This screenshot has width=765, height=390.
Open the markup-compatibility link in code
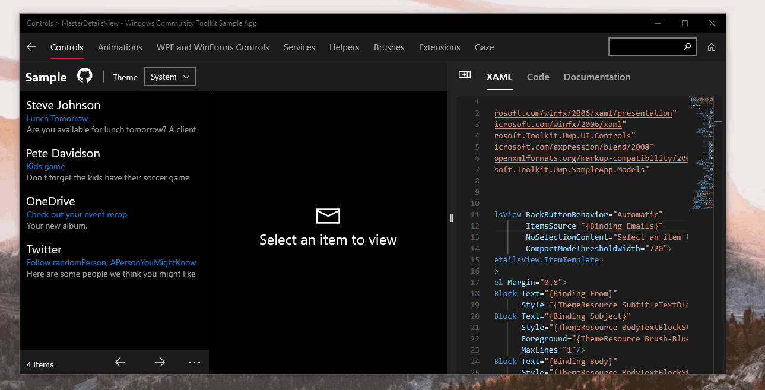click(x=591, y=158)
